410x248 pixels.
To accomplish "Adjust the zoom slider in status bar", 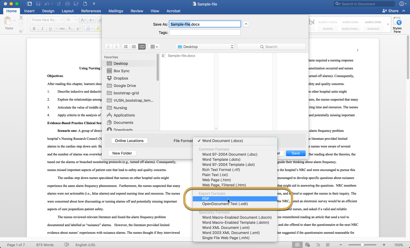I will pyautogui.click(x=362, y=245).
